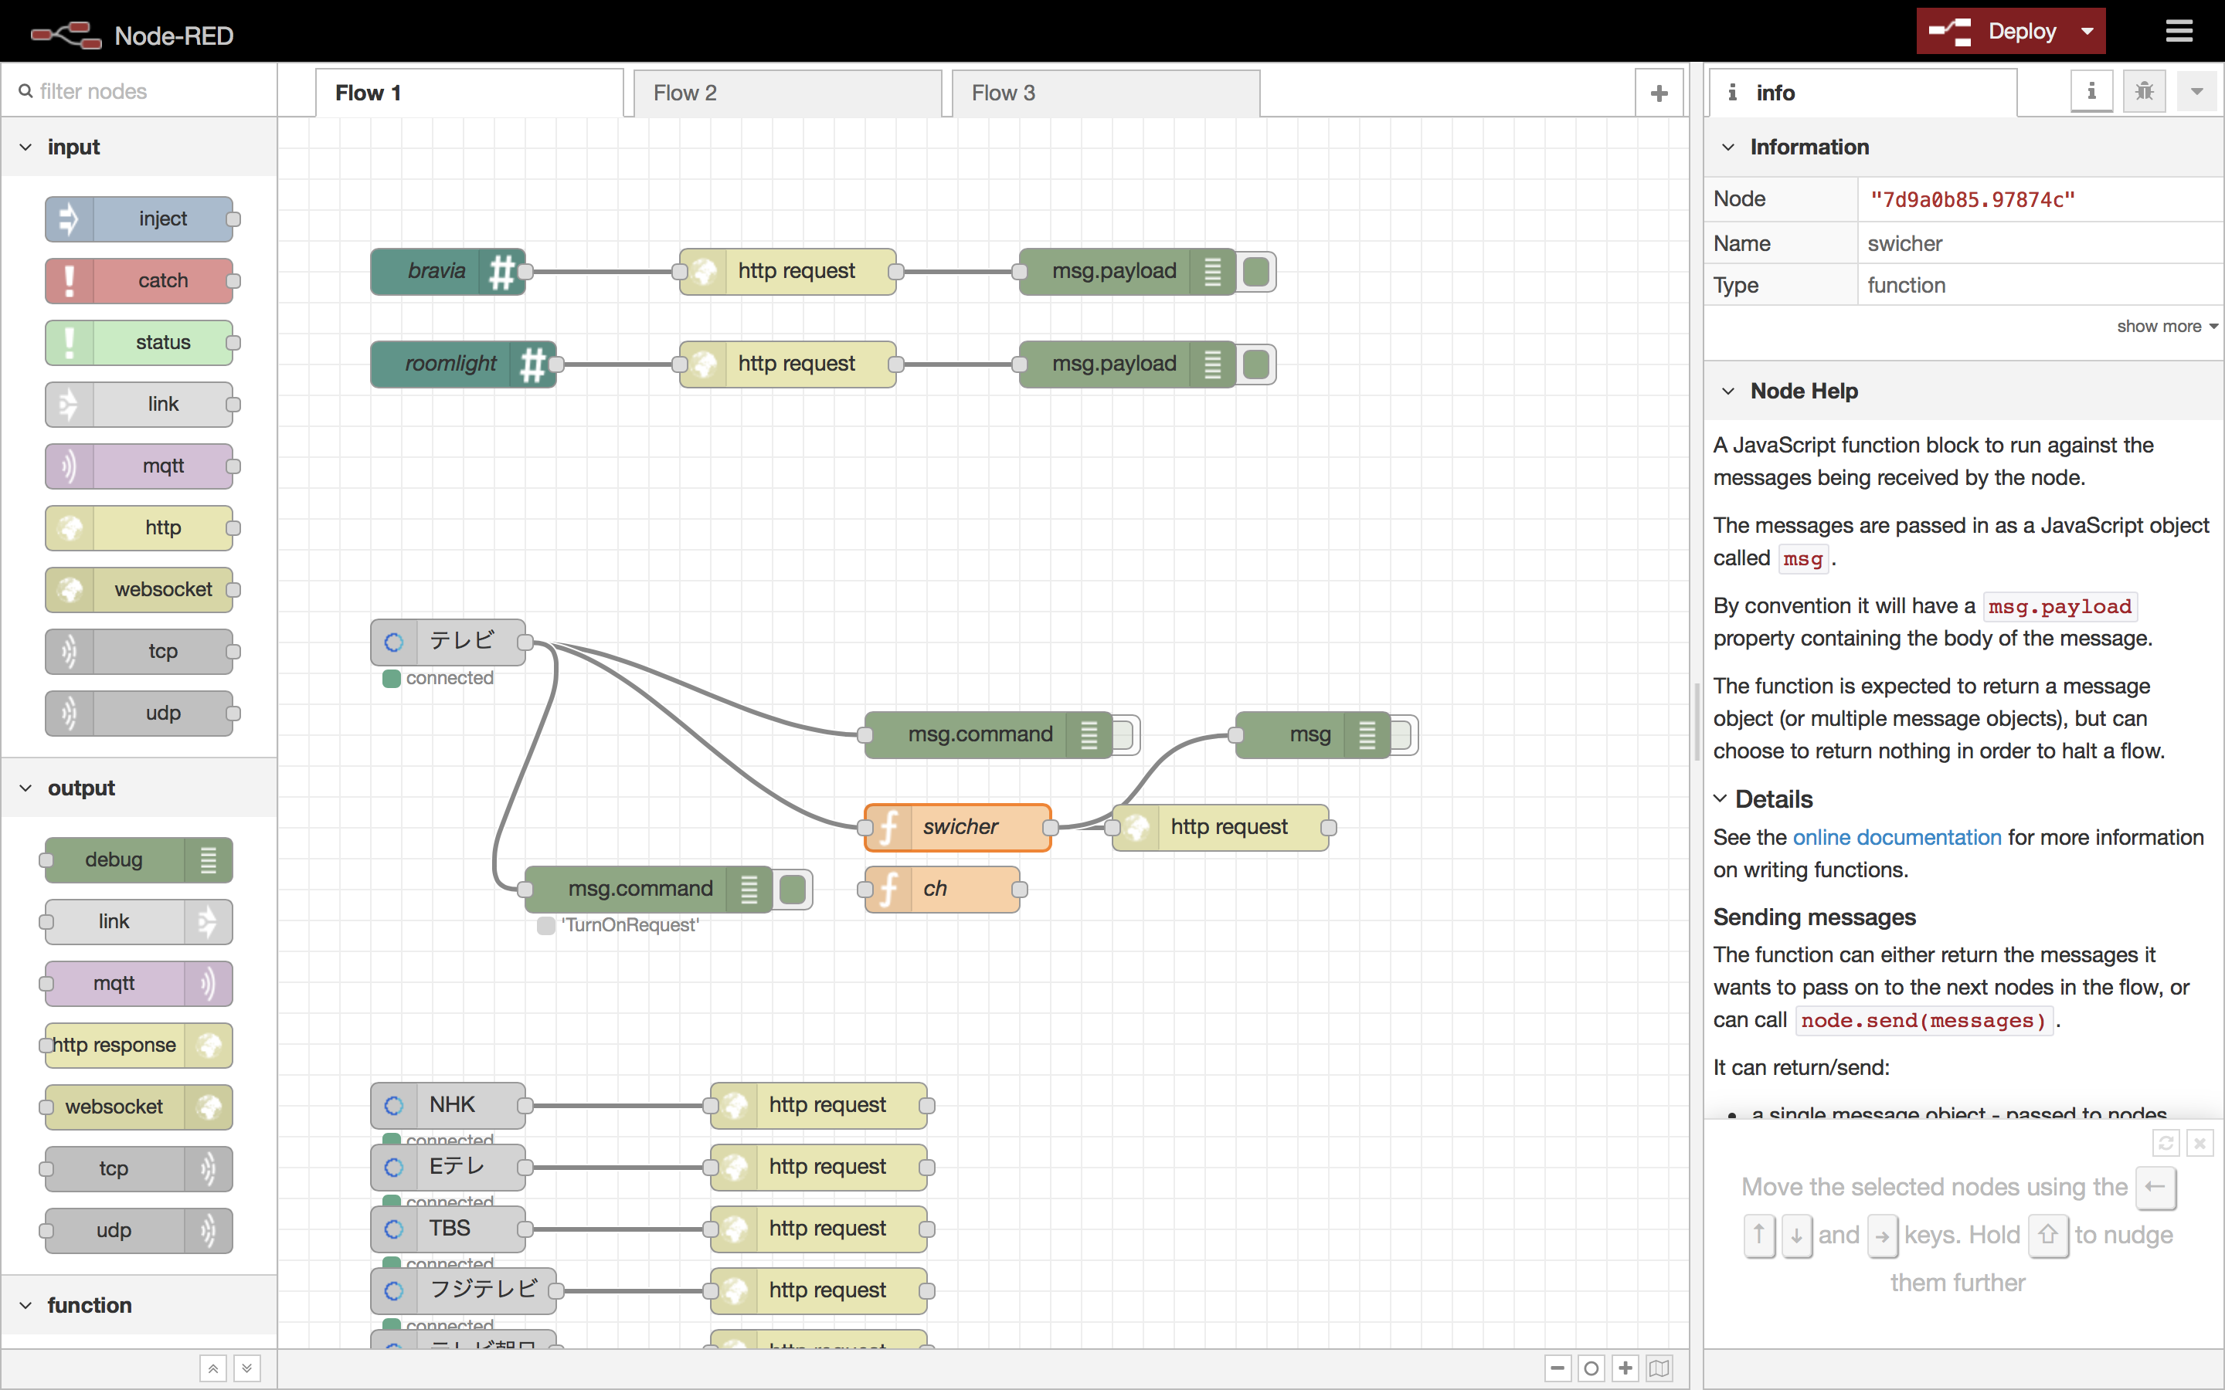
Task: Select the mqtt input node from the palette
Action: coord(141,466)
